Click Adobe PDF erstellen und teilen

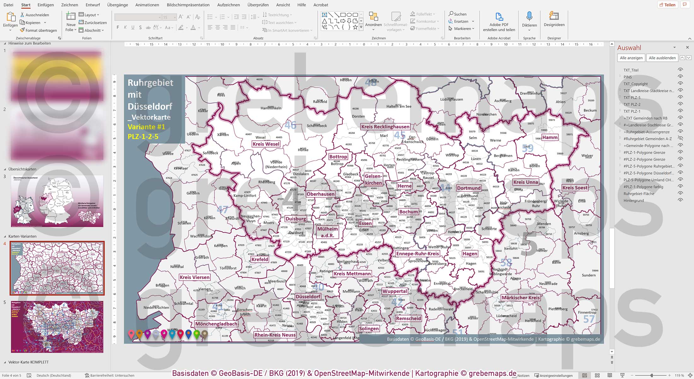point(499,22)
